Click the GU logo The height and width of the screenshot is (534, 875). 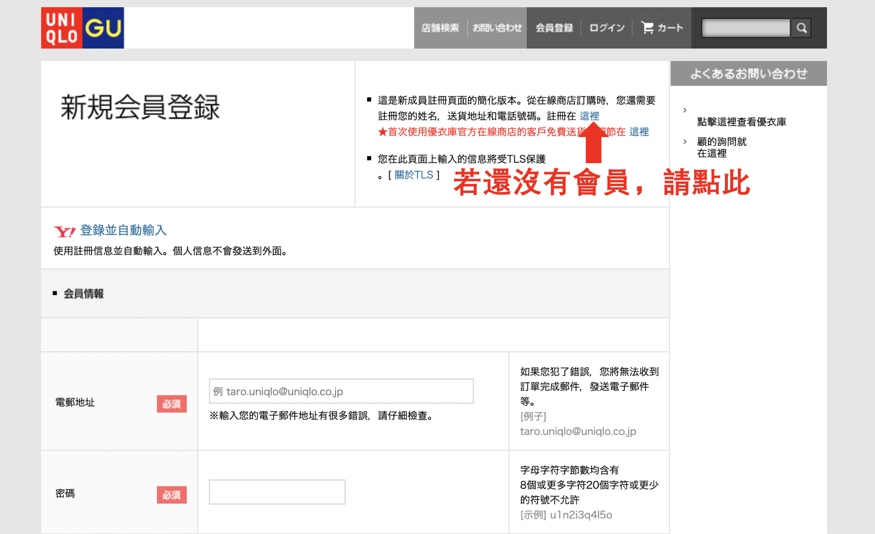(x=103, y=28)
